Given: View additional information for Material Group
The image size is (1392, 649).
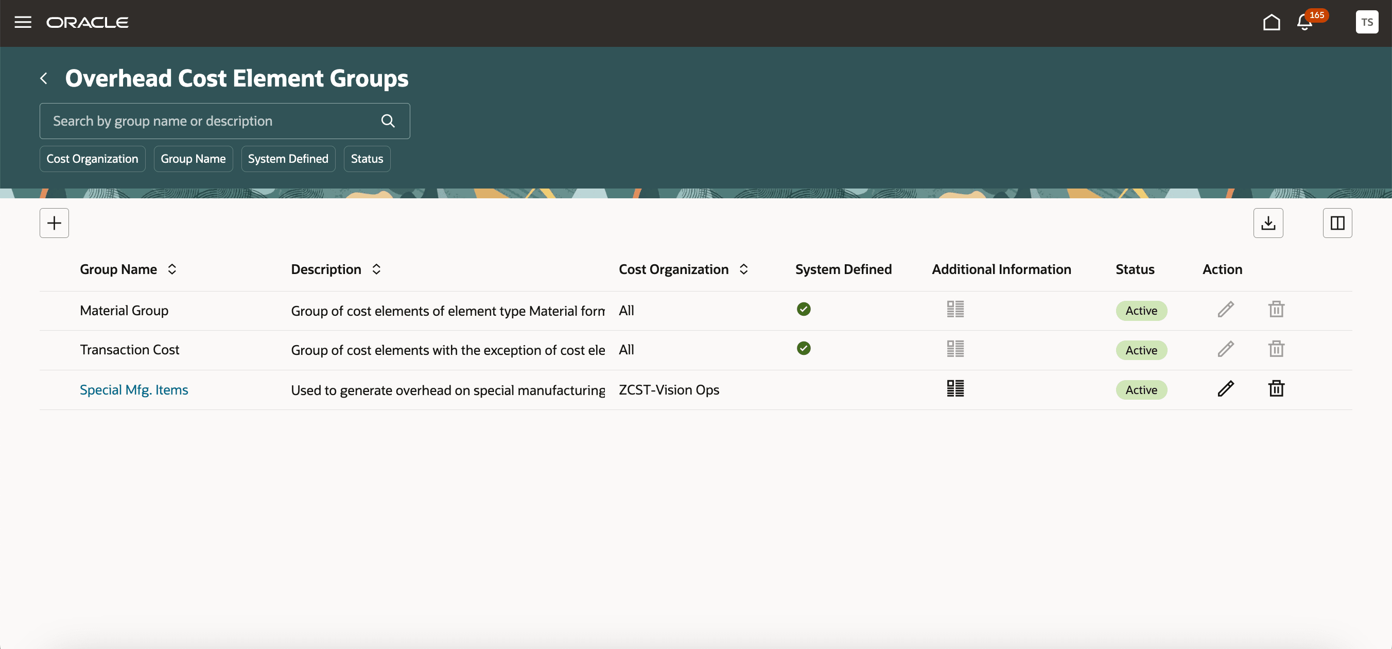Looking at the screenshot, I should (955, 309).
